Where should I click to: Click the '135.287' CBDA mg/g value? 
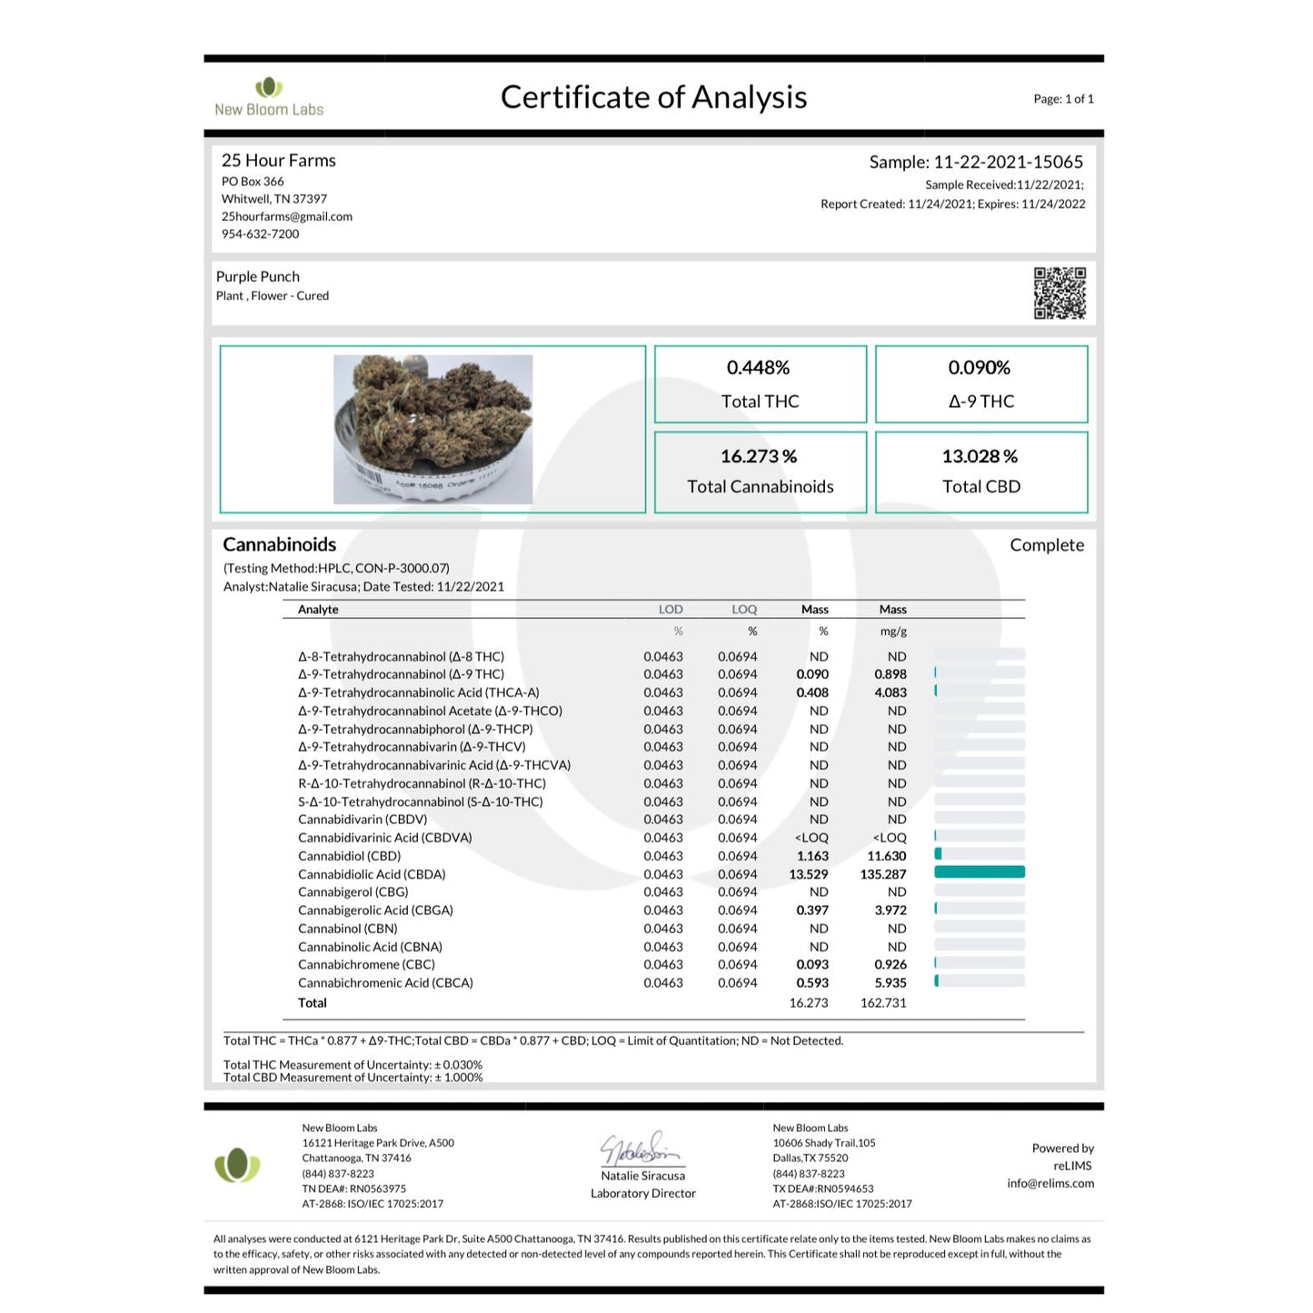coord(883,874)
